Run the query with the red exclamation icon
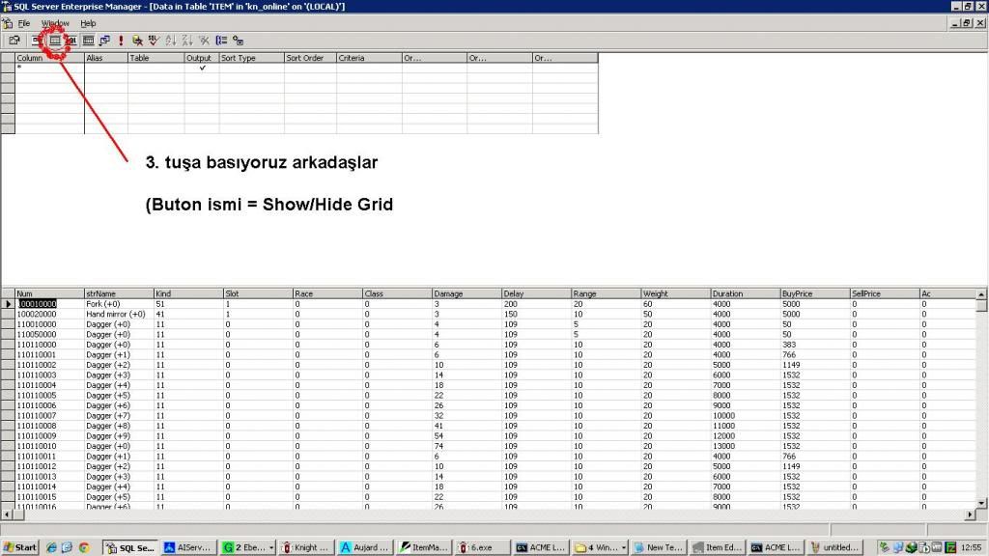Screen dimensions: 989x556 [x=121, y=41]
